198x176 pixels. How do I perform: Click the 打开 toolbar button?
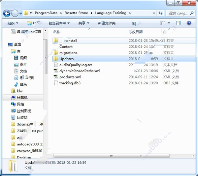coord(34,23)
